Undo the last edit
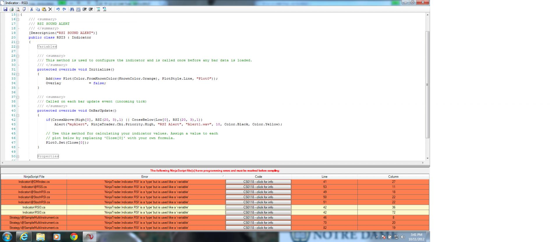The height and width of the screenshot is (242, 559). tap(58, 9)
